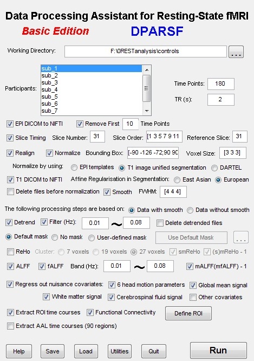Image resolution: width=254 pixels, height=361 pixels.
Task: Choose East Asian affine regularisation
Action: coord(177,180)
